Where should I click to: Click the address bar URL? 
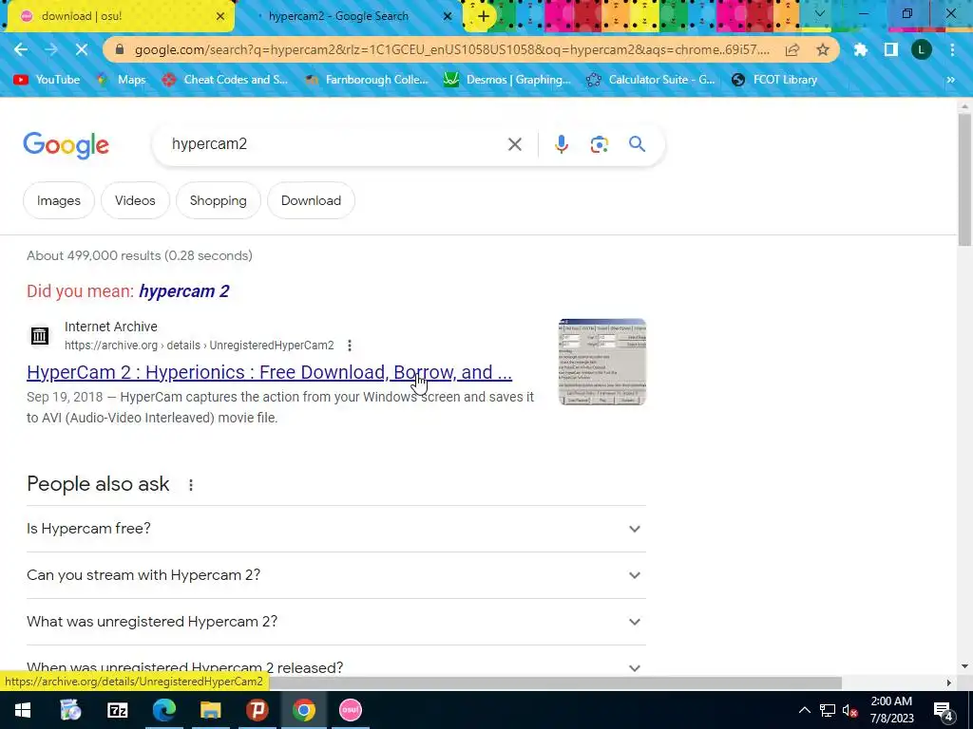[451, 49]
